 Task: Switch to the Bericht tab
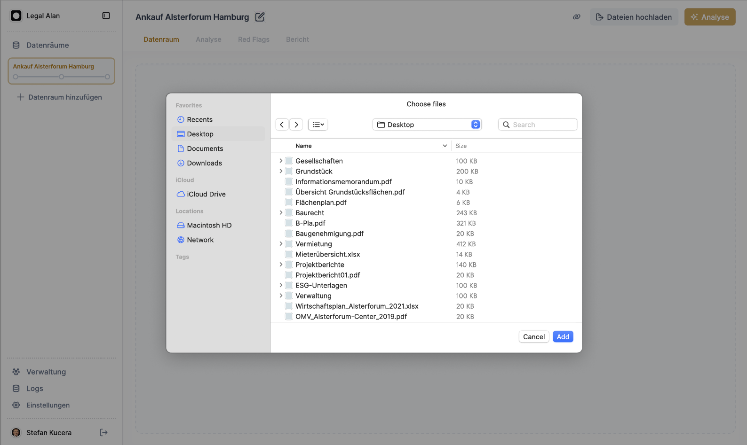pyautogui.click(x=297, y=39)
